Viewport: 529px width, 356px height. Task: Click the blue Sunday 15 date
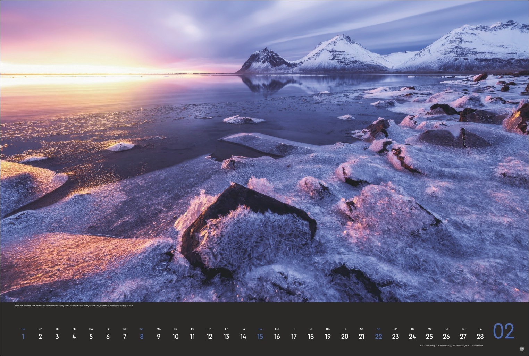(260, 336)
